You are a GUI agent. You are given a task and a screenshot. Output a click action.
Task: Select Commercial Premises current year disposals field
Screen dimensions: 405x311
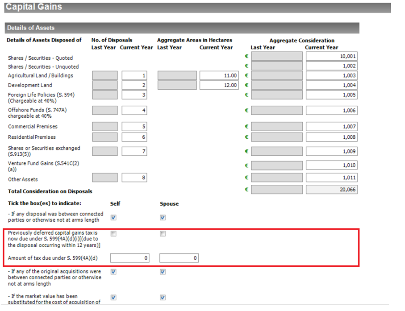point(134,126)
